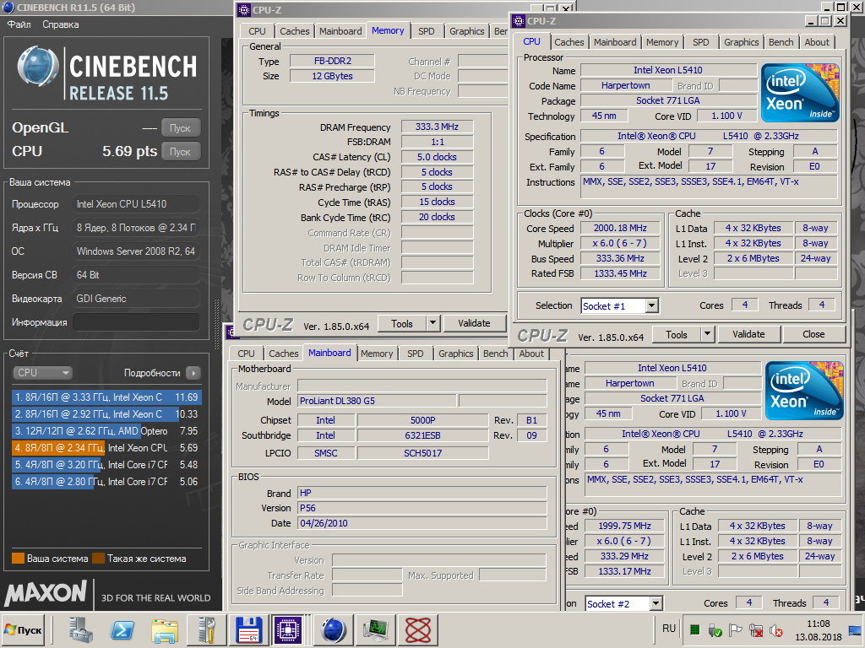Switch to About tab in front CPU-Z window
The image size is (865, 648).
tap(817, 42)
